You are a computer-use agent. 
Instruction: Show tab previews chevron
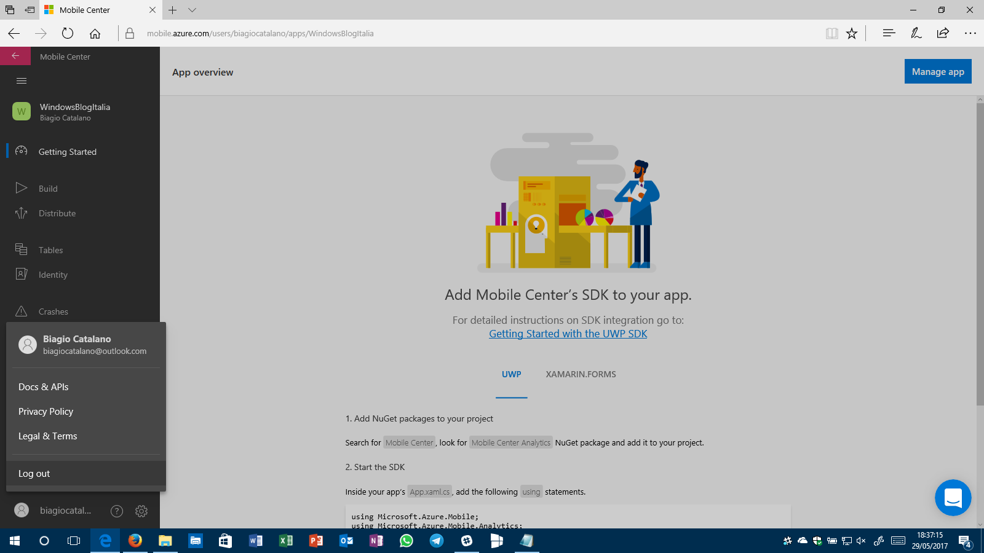tap(192, 10)
